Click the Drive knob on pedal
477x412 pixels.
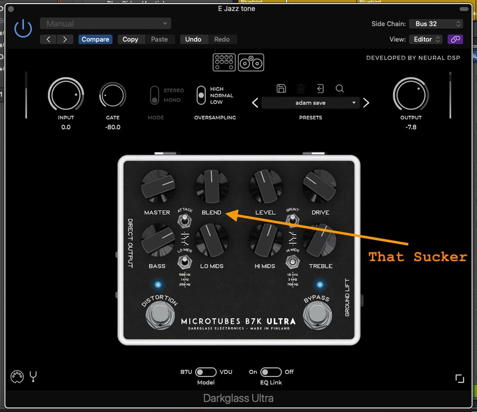pos(320,186)
